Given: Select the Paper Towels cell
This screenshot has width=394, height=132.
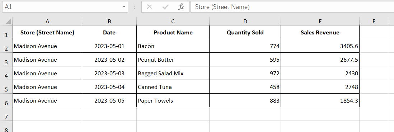Looking at the screenshot, I should pos(173,100).
